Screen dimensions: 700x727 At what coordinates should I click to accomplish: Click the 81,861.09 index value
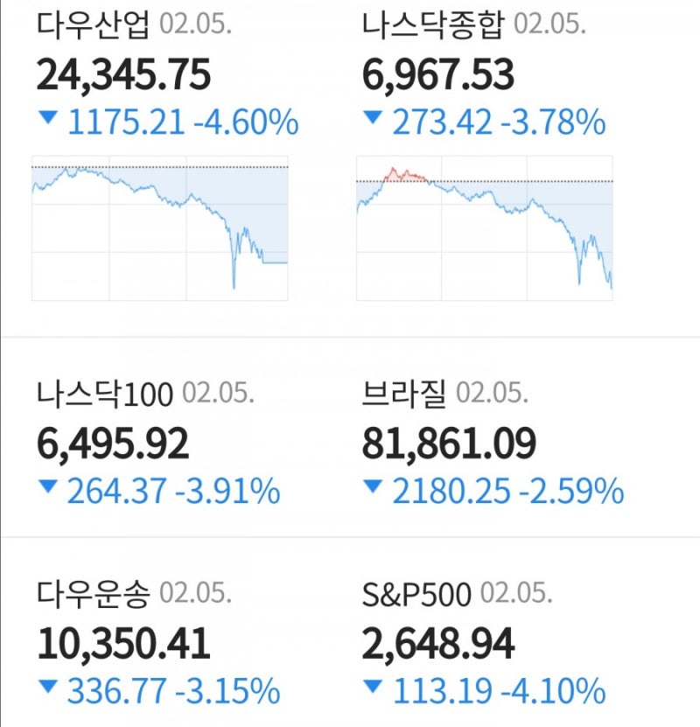click(x=449, y=444)
